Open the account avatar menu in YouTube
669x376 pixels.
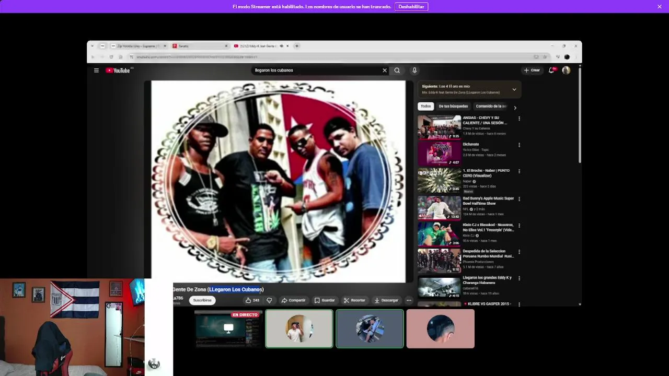pos(566,70)
